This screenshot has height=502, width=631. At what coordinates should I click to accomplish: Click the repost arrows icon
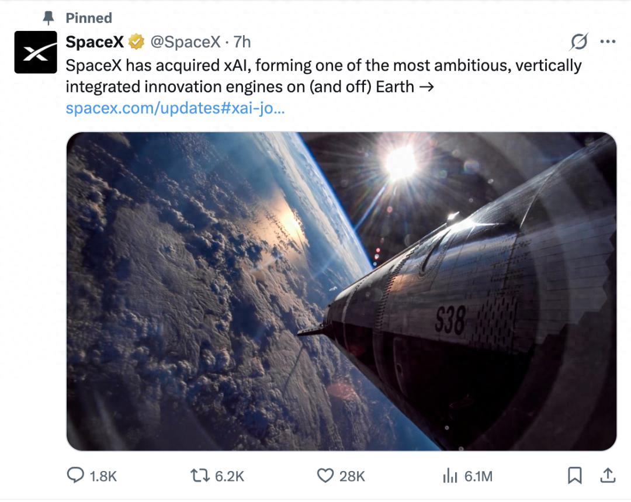(x=200, y=476)
